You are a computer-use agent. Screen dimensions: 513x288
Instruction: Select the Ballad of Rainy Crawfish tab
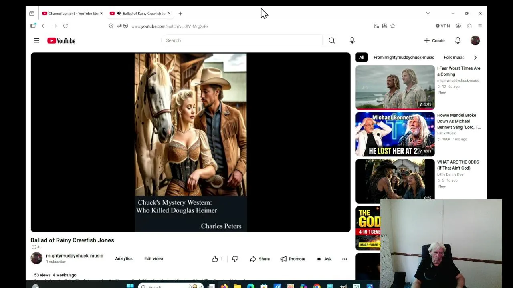tap(140, 13)
